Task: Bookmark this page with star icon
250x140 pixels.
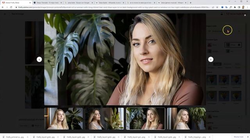Action: (x=217, y=7)
